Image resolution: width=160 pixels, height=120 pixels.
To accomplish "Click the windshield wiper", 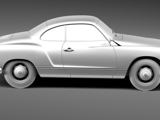I will pos(114,32).
